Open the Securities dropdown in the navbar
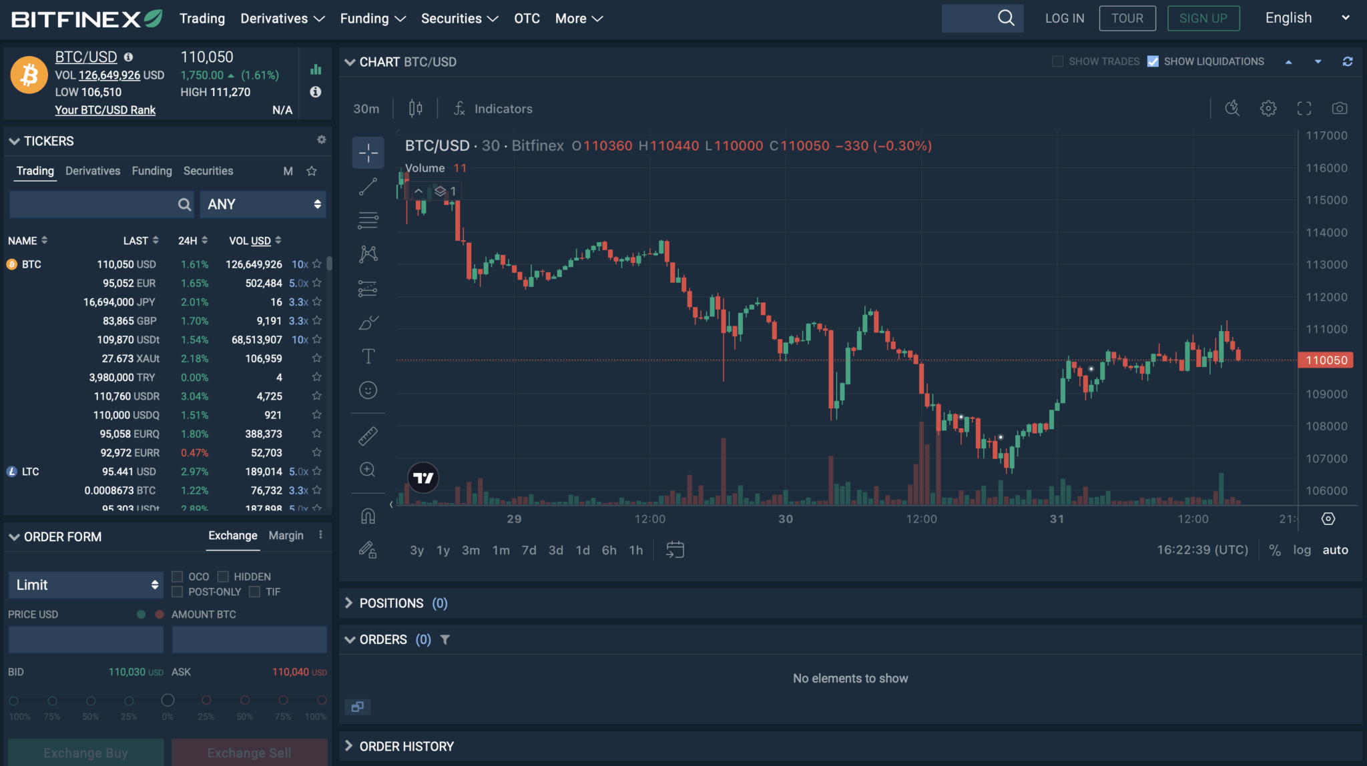1367x766 pixels. click(x=459, y=19)
